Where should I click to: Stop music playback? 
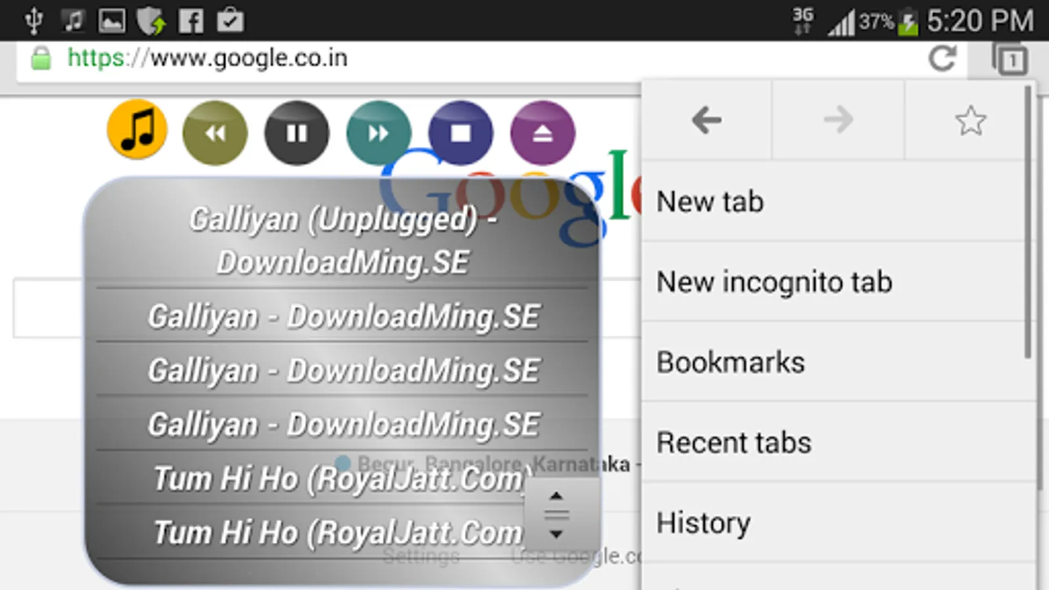(461, 133)
